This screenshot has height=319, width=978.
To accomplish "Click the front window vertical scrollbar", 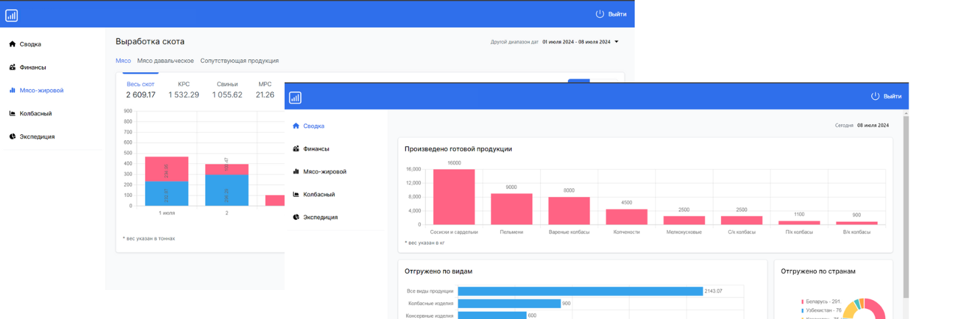I will click(905, 202).
